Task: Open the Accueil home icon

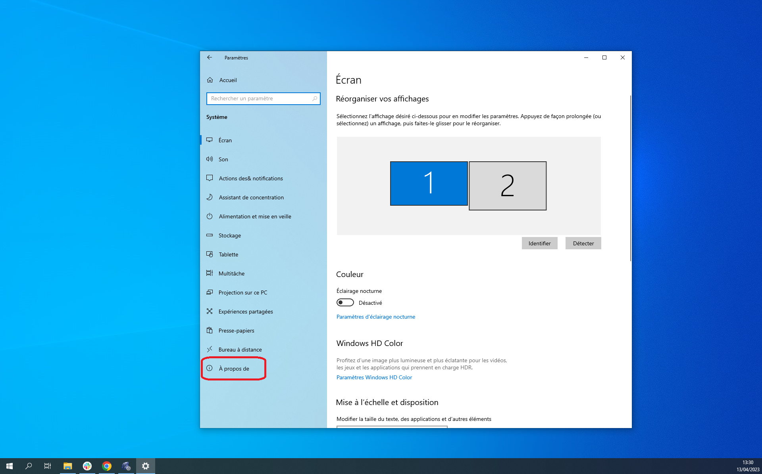Action: tap(210, 80)
